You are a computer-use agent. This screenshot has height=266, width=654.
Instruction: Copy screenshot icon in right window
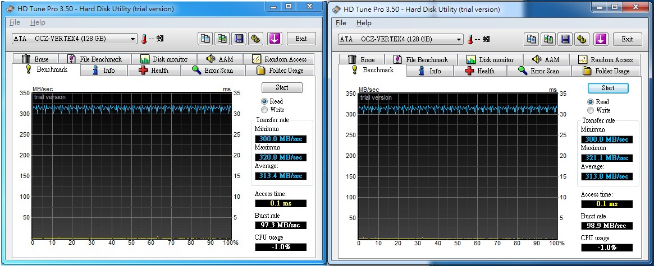pyautogui.click(x=548, y=39)
